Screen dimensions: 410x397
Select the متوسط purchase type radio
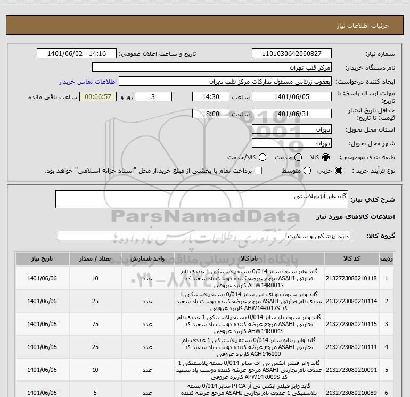point(307,171)
